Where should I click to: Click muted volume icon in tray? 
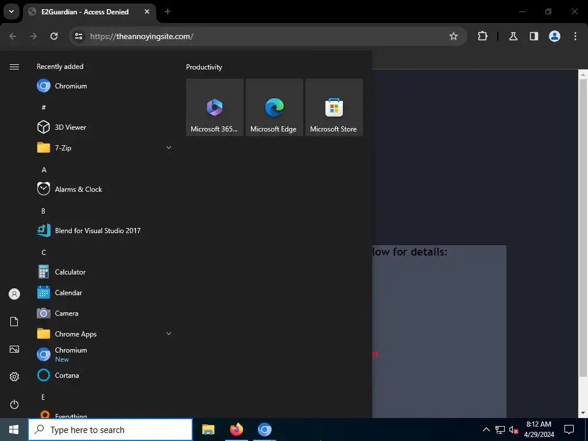(x=514, y=430)
